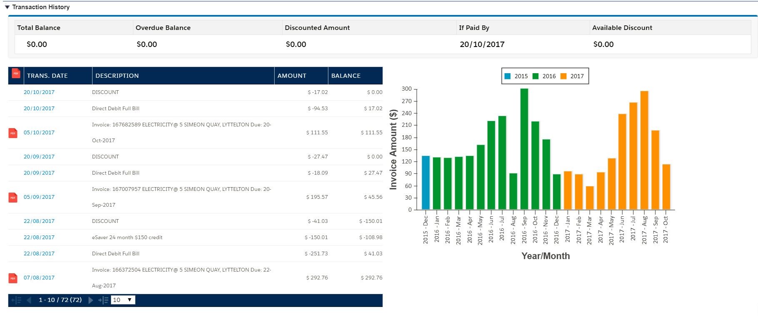Toggle 2017 series in chart legend
The height and width of the screenshot is (319, 758).
click(572, 76)
